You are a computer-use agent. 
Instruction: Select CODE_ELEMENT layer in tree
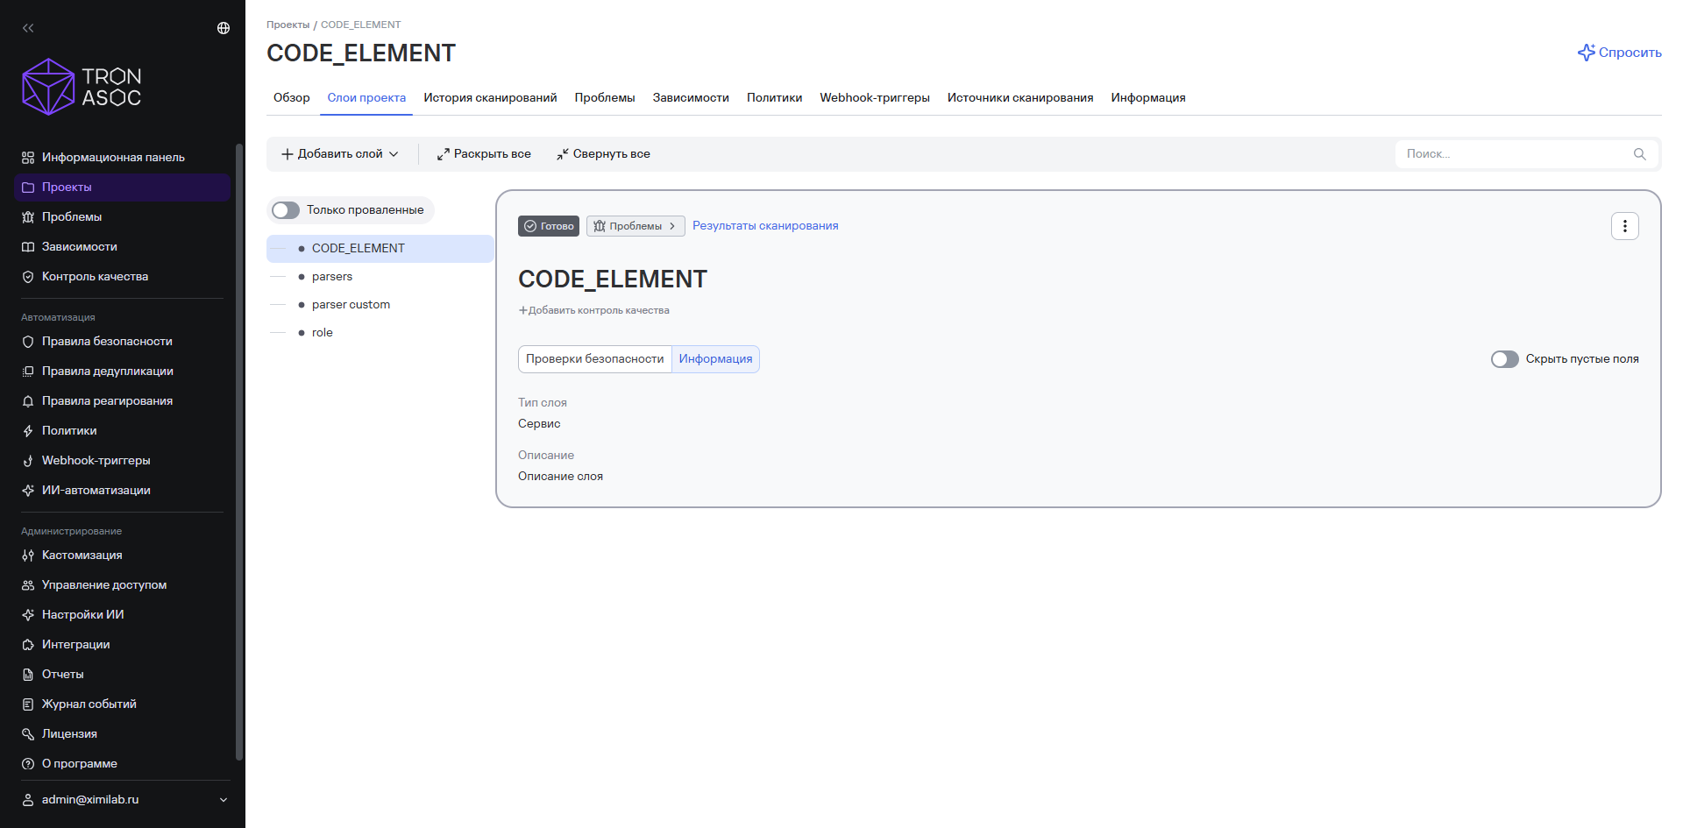tap(380, 249)
